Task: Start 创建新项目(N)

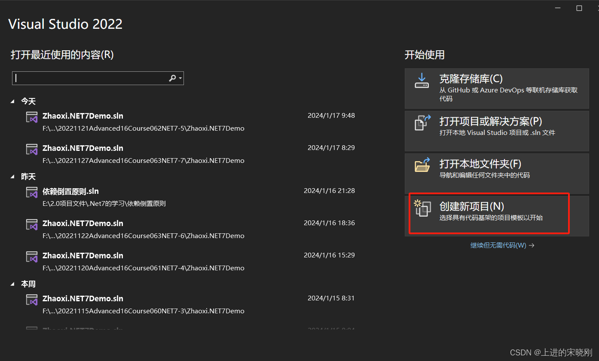Action: [497, 216]
